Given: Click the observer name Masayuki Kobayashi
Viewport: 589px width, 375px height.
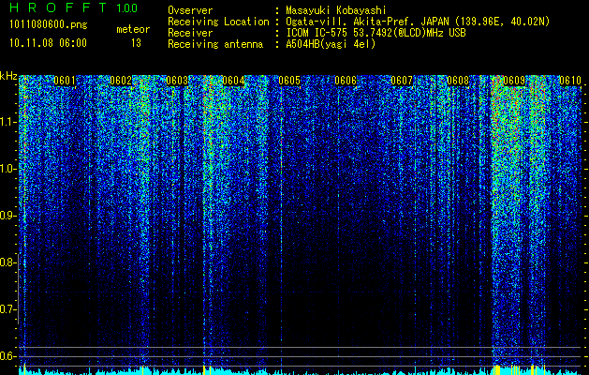Looking at the screenshot, I should 336,10.
